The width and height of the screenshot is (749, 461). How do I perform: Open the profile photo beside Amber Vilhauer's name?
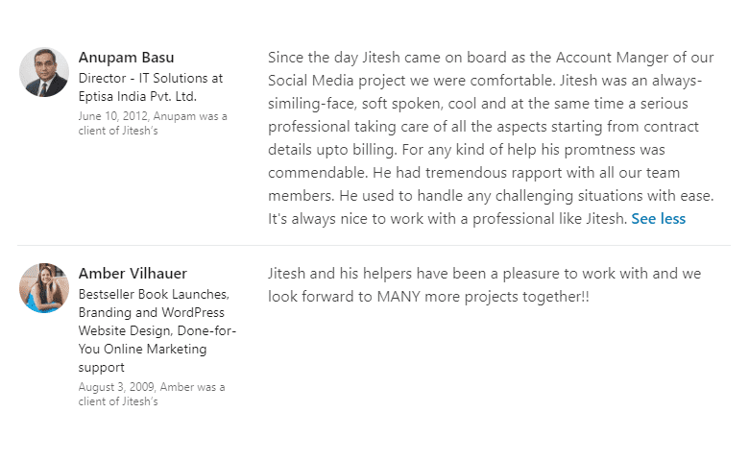[x=44, y=288]
